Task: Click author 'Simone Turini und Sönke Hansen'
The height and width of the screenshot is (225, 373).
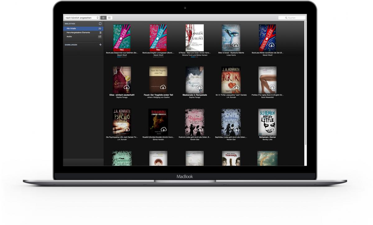Action: 195,55
